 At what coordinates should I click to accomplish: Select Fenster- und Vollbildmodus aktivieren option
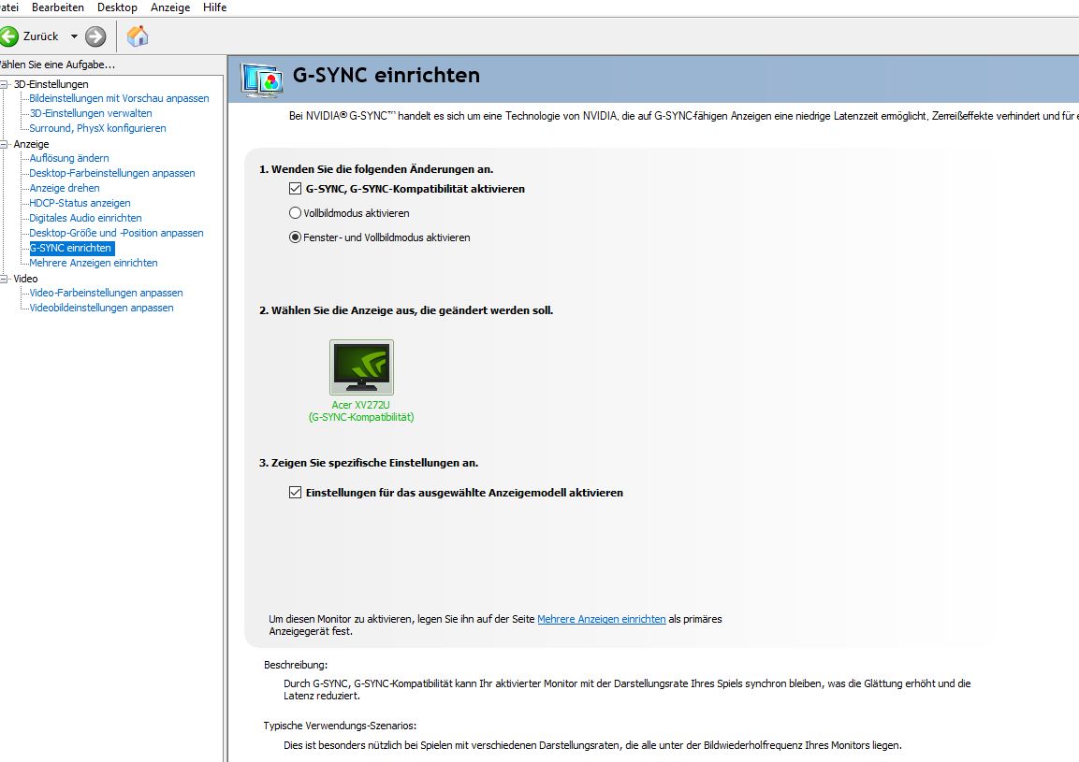[295, 237]
